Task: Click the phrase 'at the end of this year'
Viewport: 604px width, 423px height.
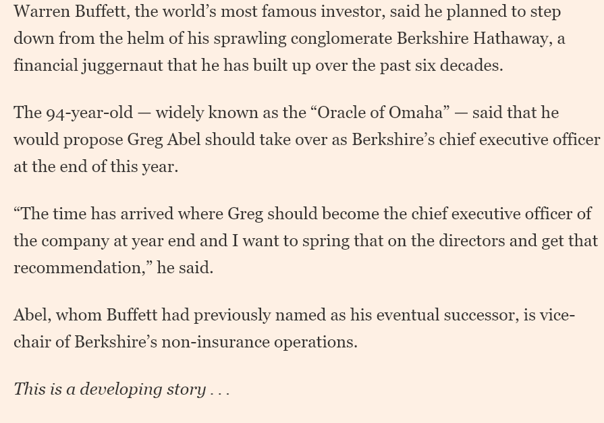Action: tap(94, 167)
